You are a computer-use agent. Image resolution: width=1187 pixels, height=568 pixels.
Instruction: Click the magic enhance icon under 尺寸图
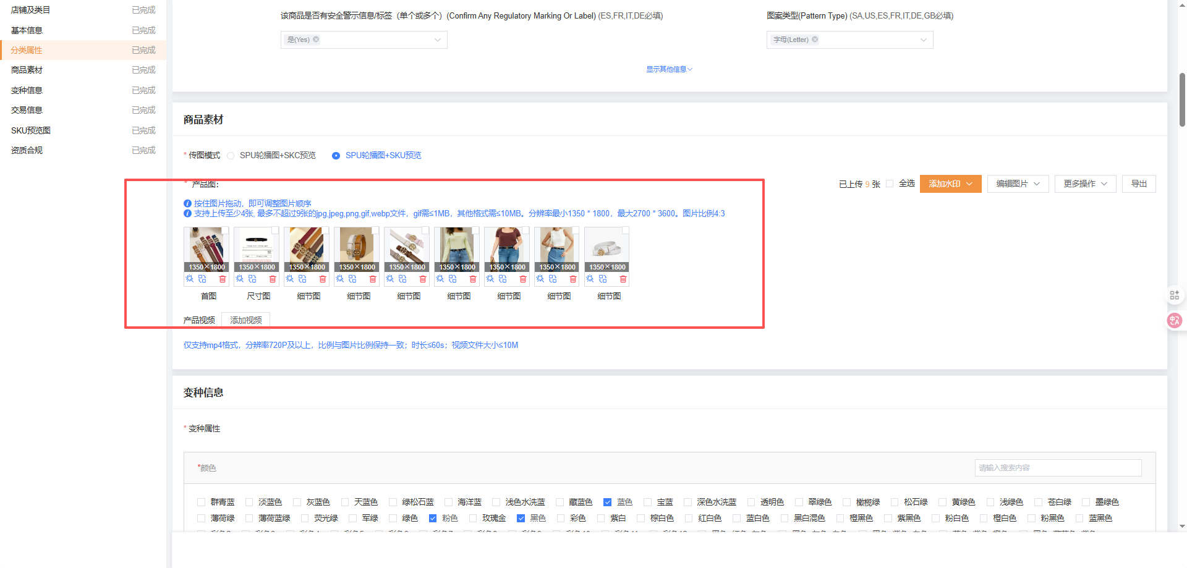click(x=240, y=279)
